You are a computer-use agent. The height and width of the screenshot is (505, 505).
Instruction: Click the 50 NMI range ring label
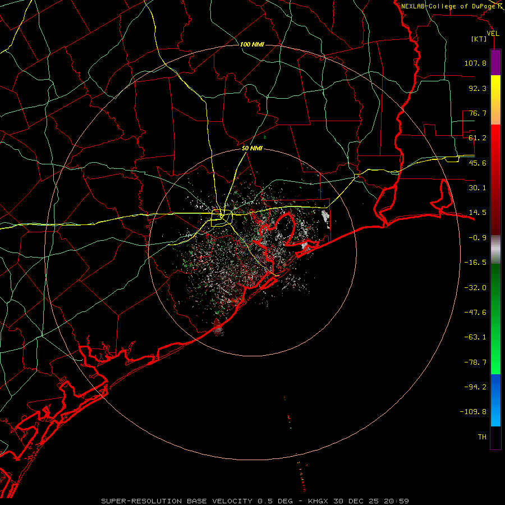coord(252,148)
